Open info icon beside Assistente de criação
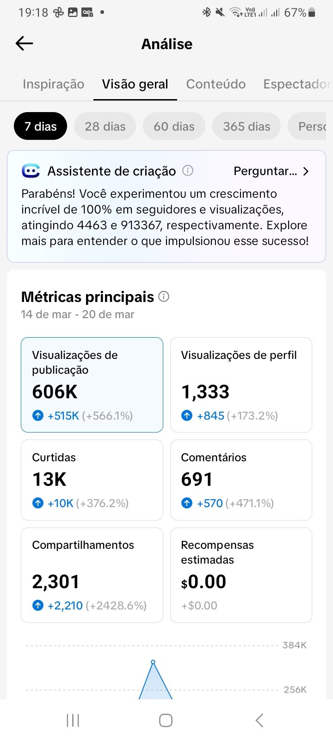This screenshot has width=333, height=741. (188, 170)
